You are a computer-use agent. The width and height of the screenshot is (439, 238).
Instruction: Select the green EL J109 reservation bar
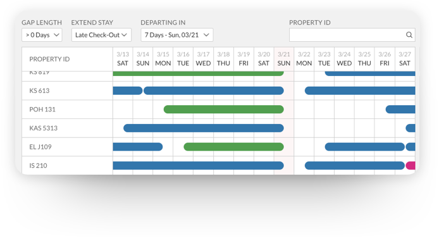[x=234, y=147]
